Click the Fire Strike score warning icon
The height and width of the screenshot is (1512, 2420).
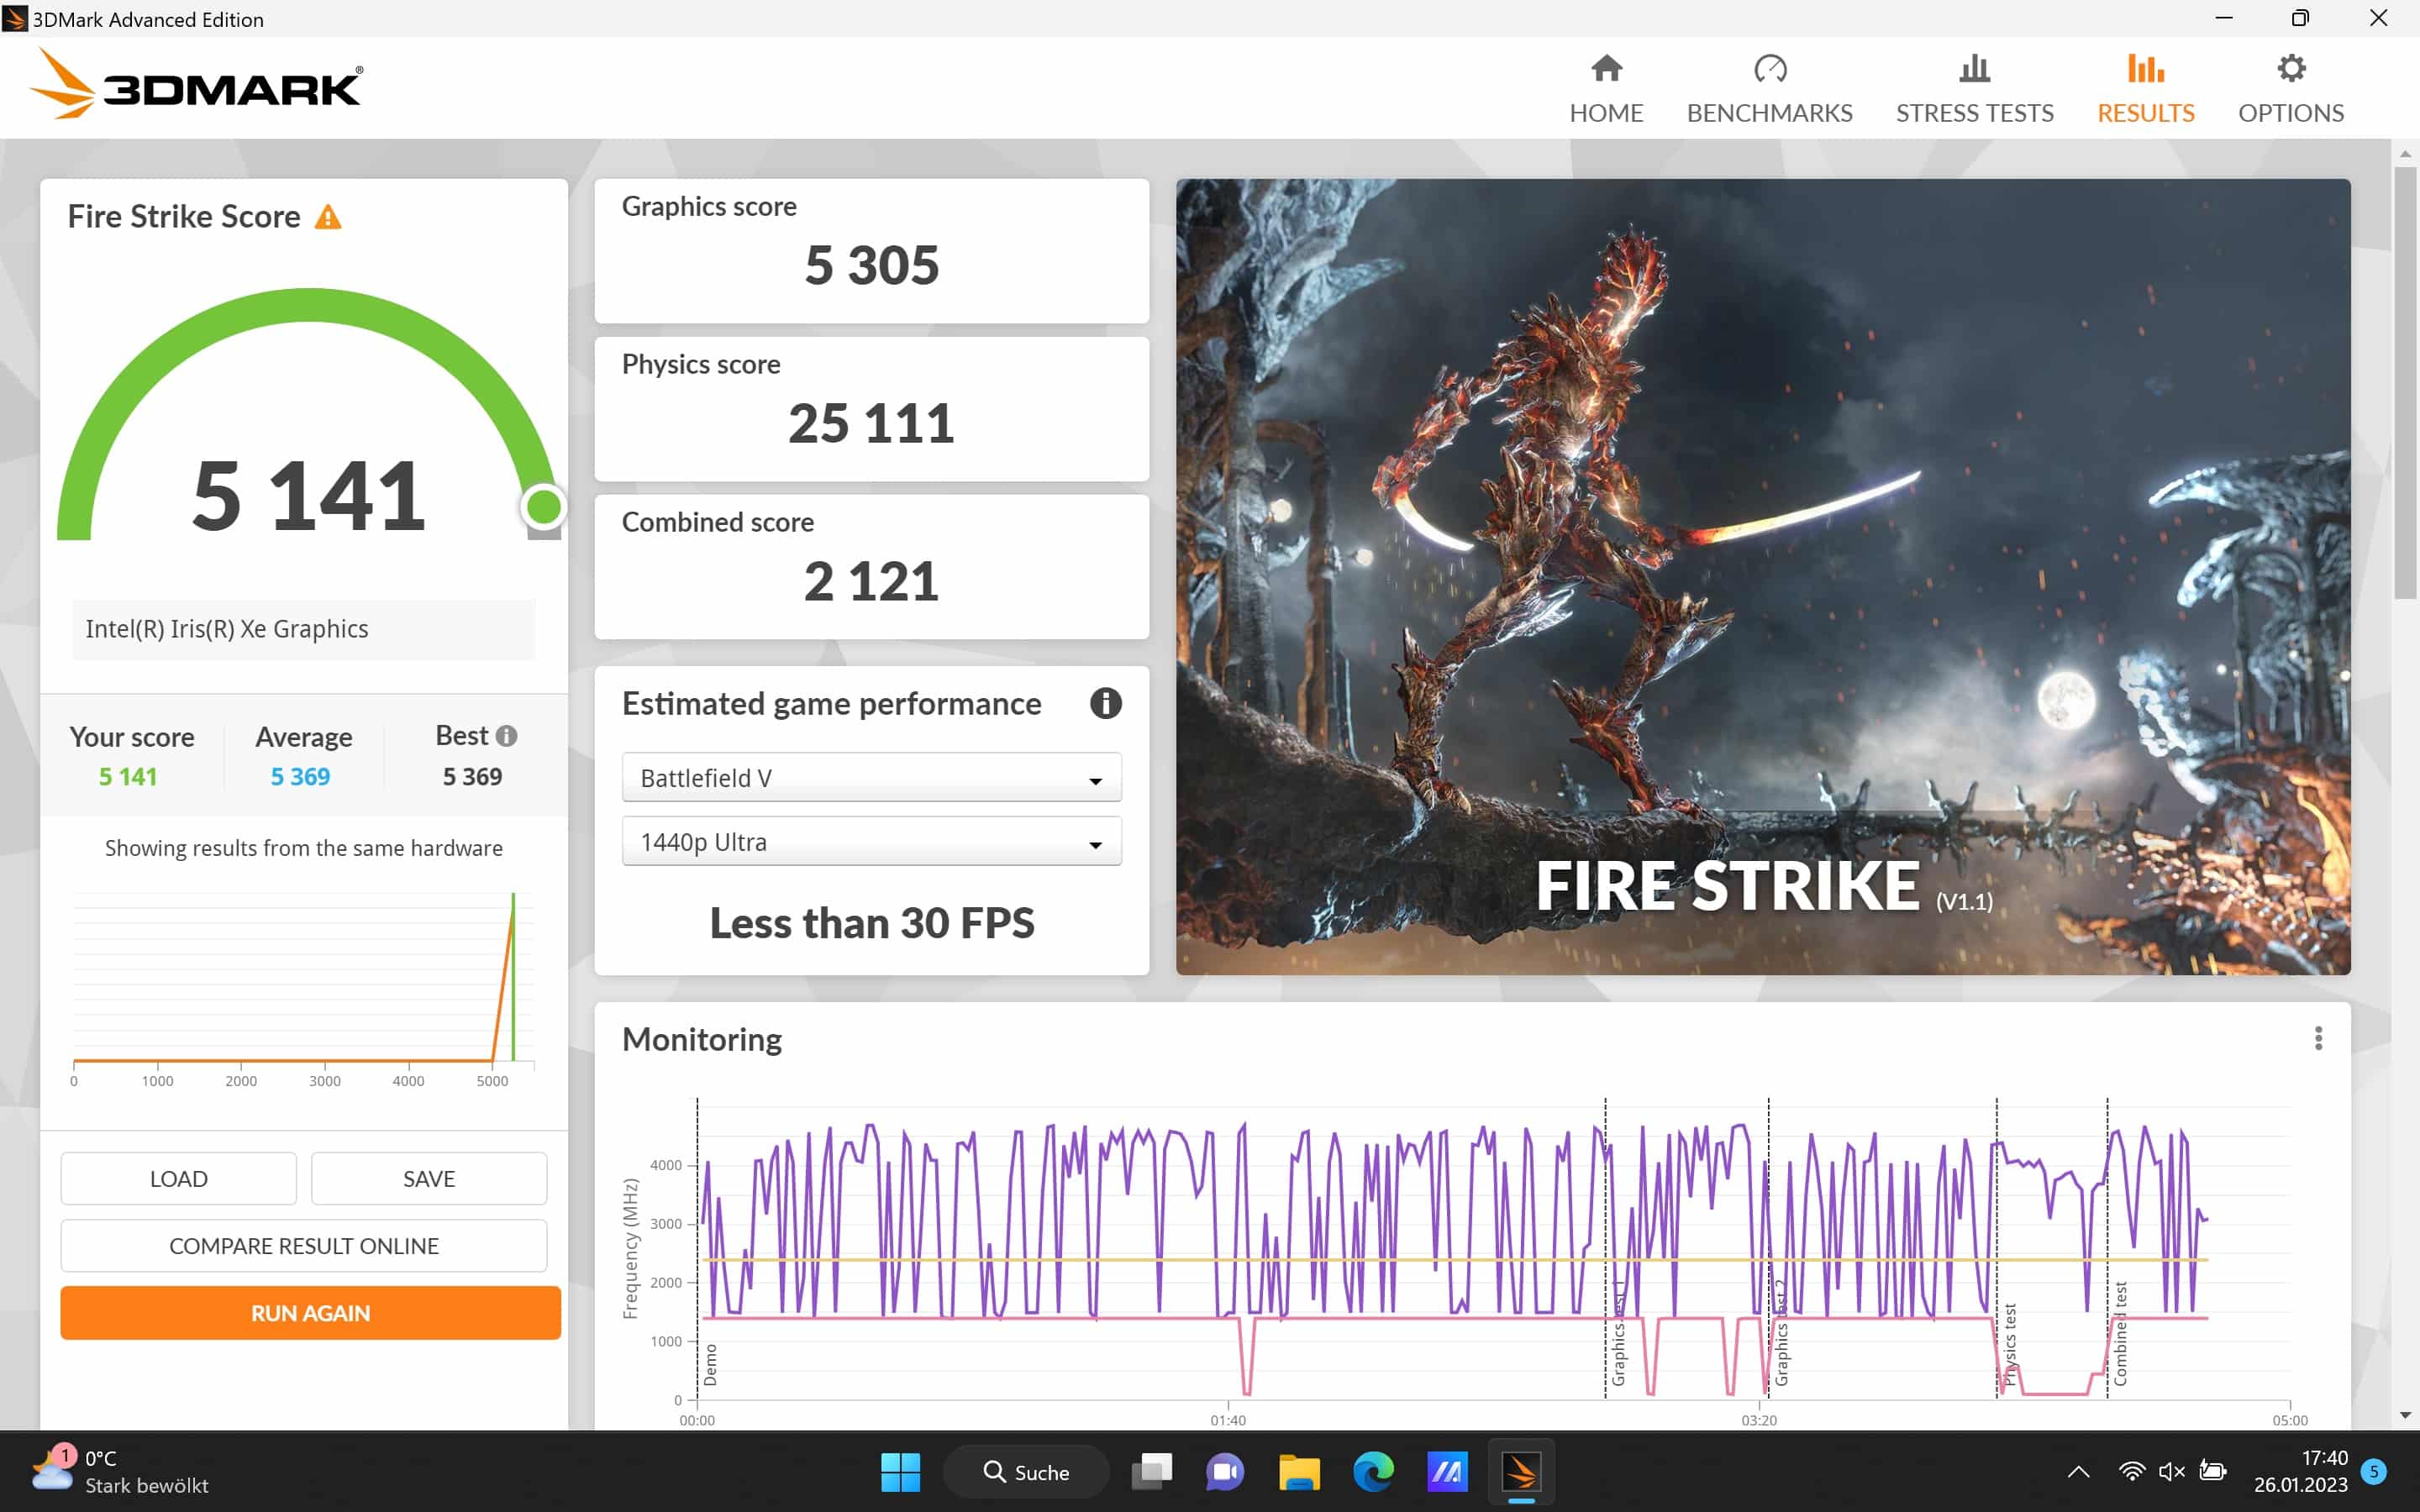328,217
